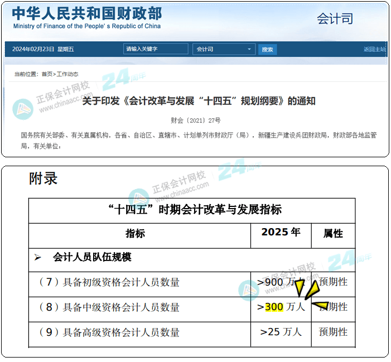Click the 属性 column header
Viewport: 391px width, 362px height.
(333, 234)
